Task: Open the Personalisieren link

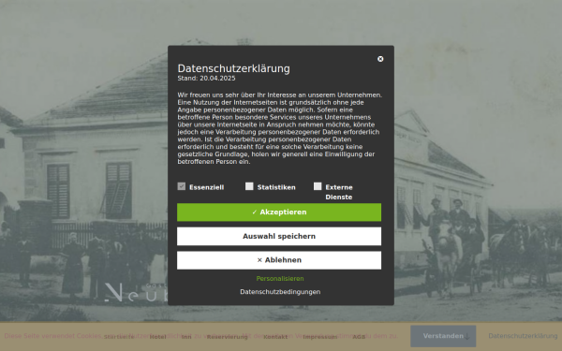Action: pyautogui.click(x=280, y=279)
